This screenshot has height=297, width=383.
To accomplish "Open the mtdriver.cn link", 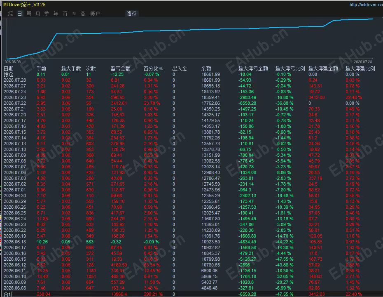I will (x=366, y=5).
